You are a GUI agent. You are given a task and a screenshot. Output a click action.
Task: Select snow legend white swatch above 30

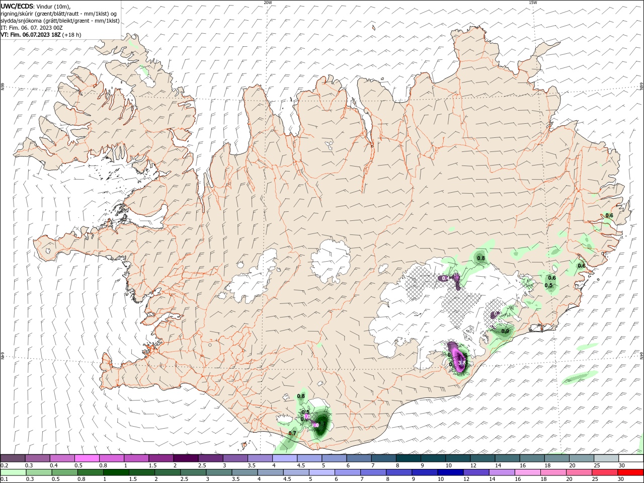tap(631, 458)
